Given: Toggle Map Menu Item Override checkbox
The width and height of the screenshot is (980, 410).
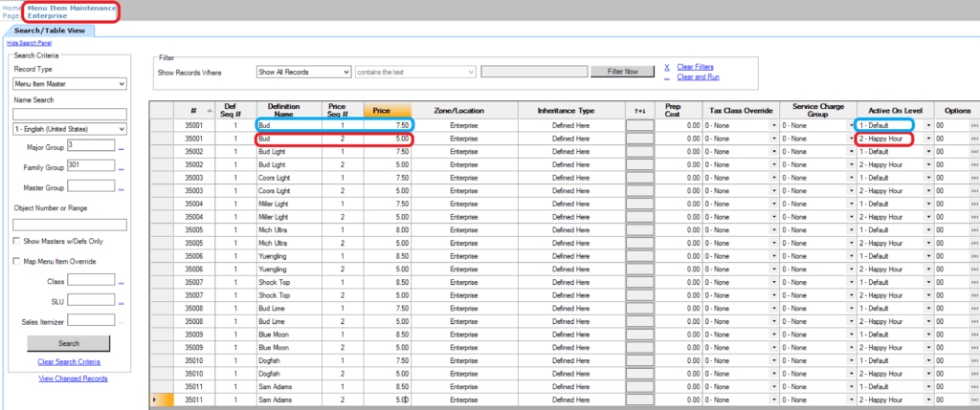Looking at the screenshot, I should 17,262.
